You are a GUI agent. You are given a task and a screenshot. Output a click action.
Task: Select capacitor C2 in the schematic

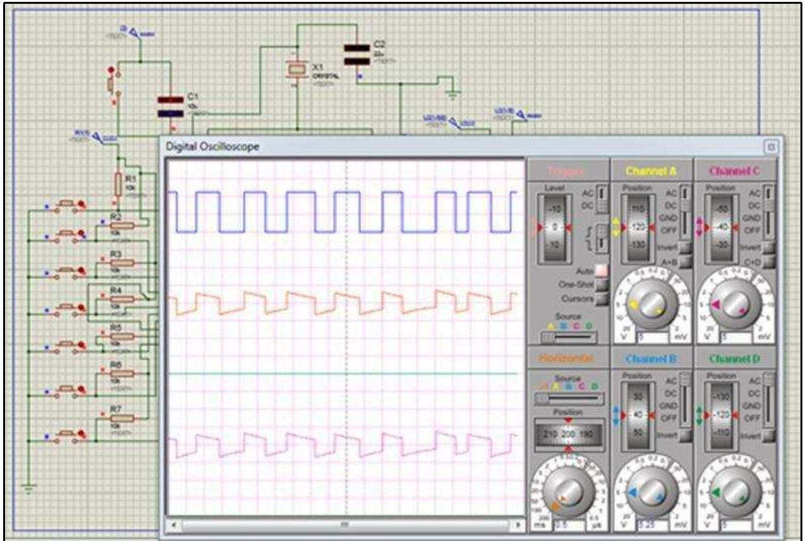tap(357, 55)
